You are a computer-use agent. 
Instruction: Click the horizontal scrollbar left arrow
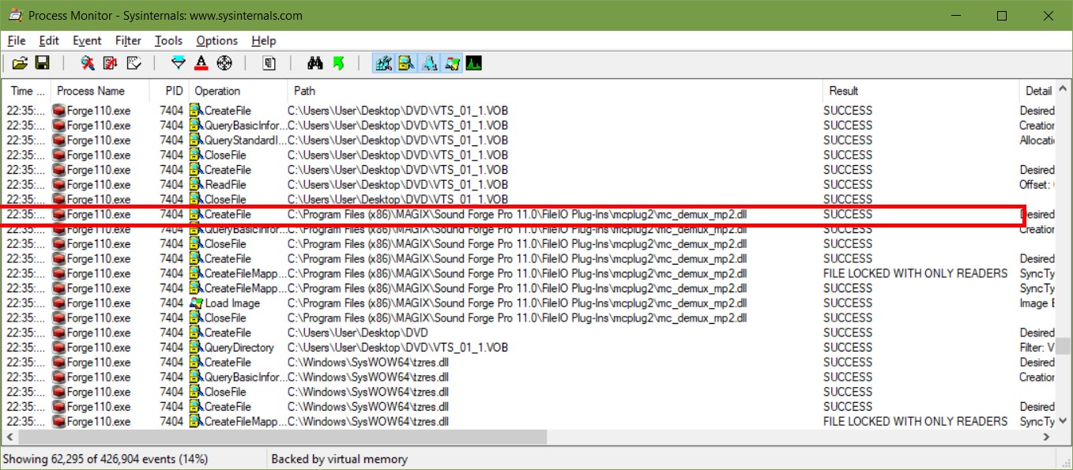10,437
